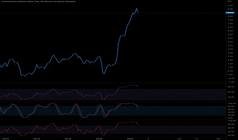
Task: Click the 0.00 level on the price axis
Action: pyautogui.click(x=230, y=75)
